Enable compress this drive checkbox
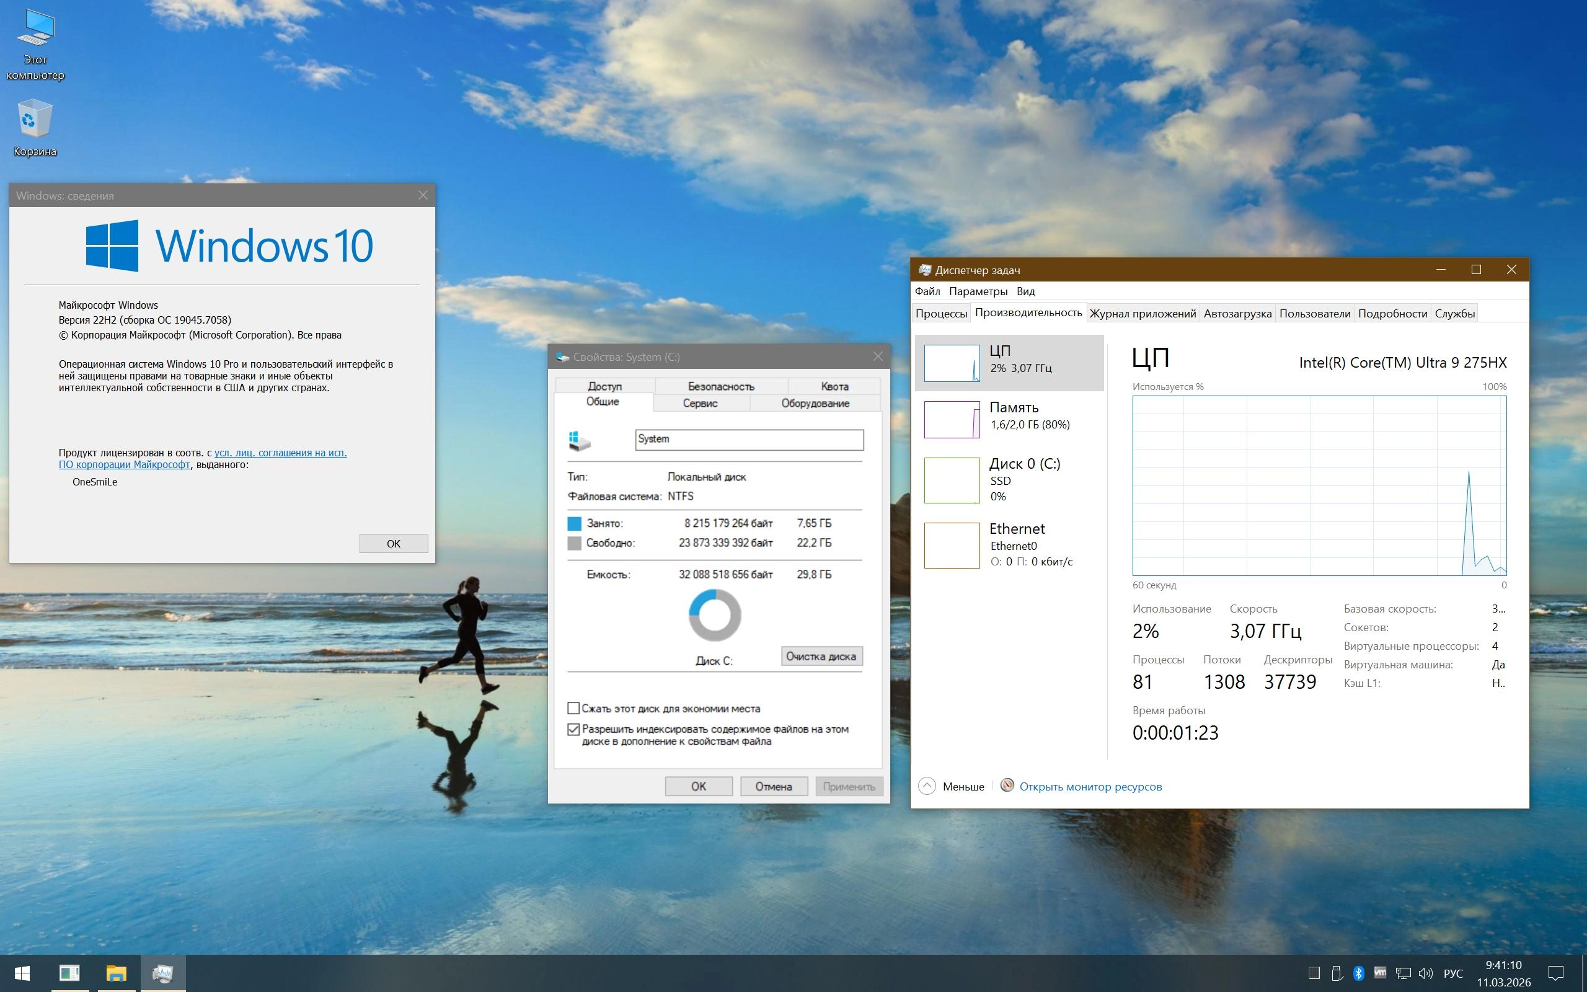Viewport: 1587px width, 992px height. click(x=573, y=709)
